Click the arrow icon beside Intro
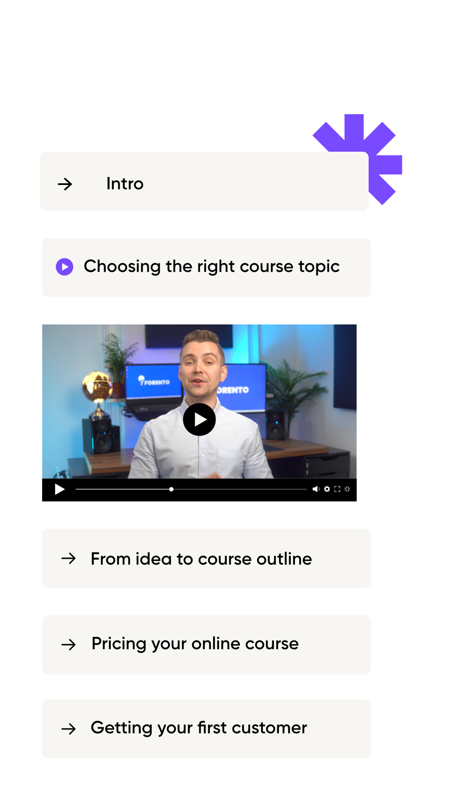The image size is (455, 809). point(65,184)
